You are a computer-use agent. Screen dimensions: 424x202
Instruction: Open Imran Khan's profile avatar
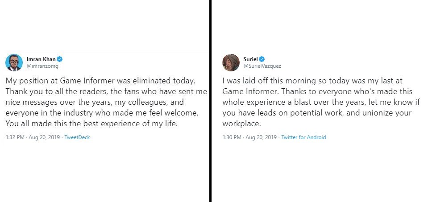coord(14,62)
